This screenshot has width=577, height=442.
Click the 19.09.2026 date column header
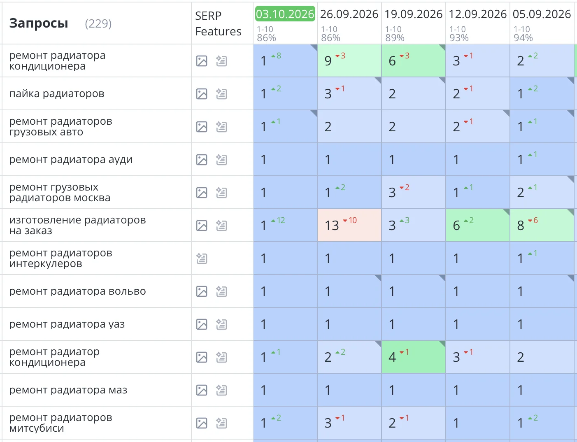[x=413, y=14]
